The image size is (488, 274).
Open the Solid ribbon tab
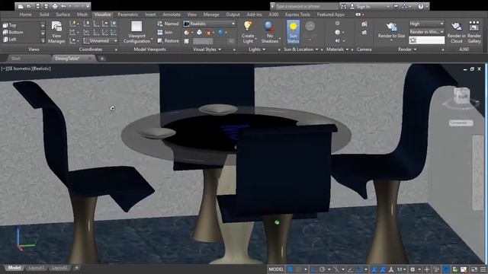coord(44,14)
